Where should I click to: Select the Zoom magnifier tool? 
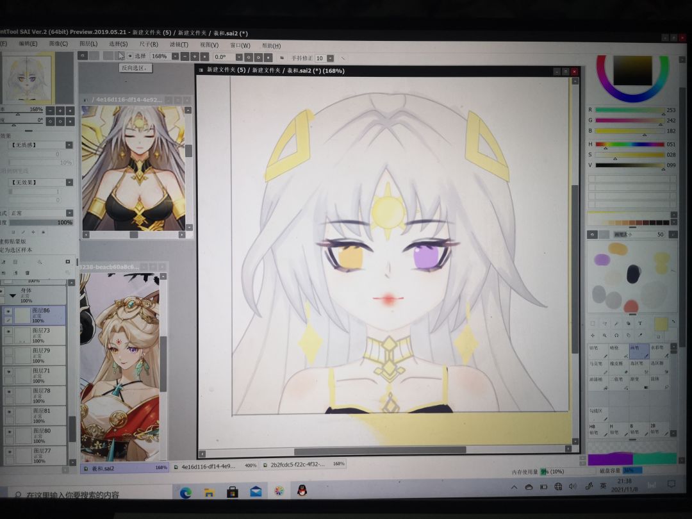(605, 335)
